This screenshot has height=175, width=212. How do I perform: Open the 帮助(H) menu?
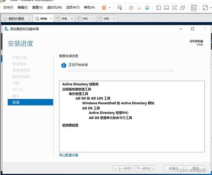point(90,7)
